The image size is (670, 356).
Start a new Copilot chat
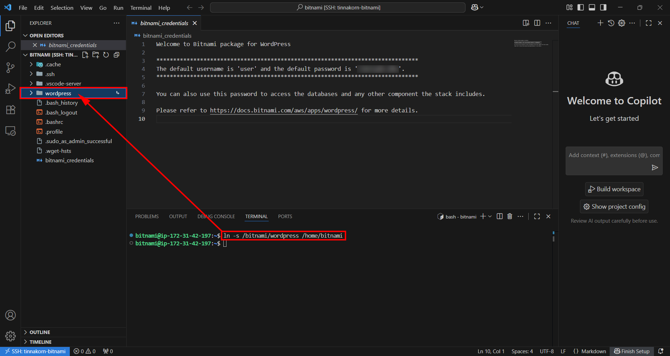[600, 23]
